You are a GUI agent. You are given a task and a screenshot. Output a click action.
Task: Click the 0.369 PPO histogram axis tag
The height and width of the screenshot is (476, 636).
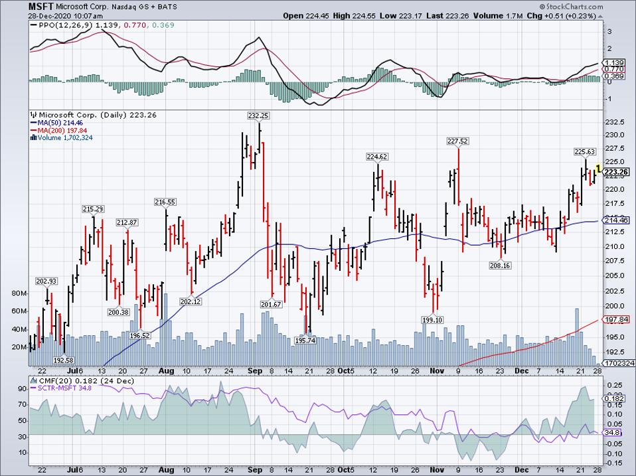[615, 76]
